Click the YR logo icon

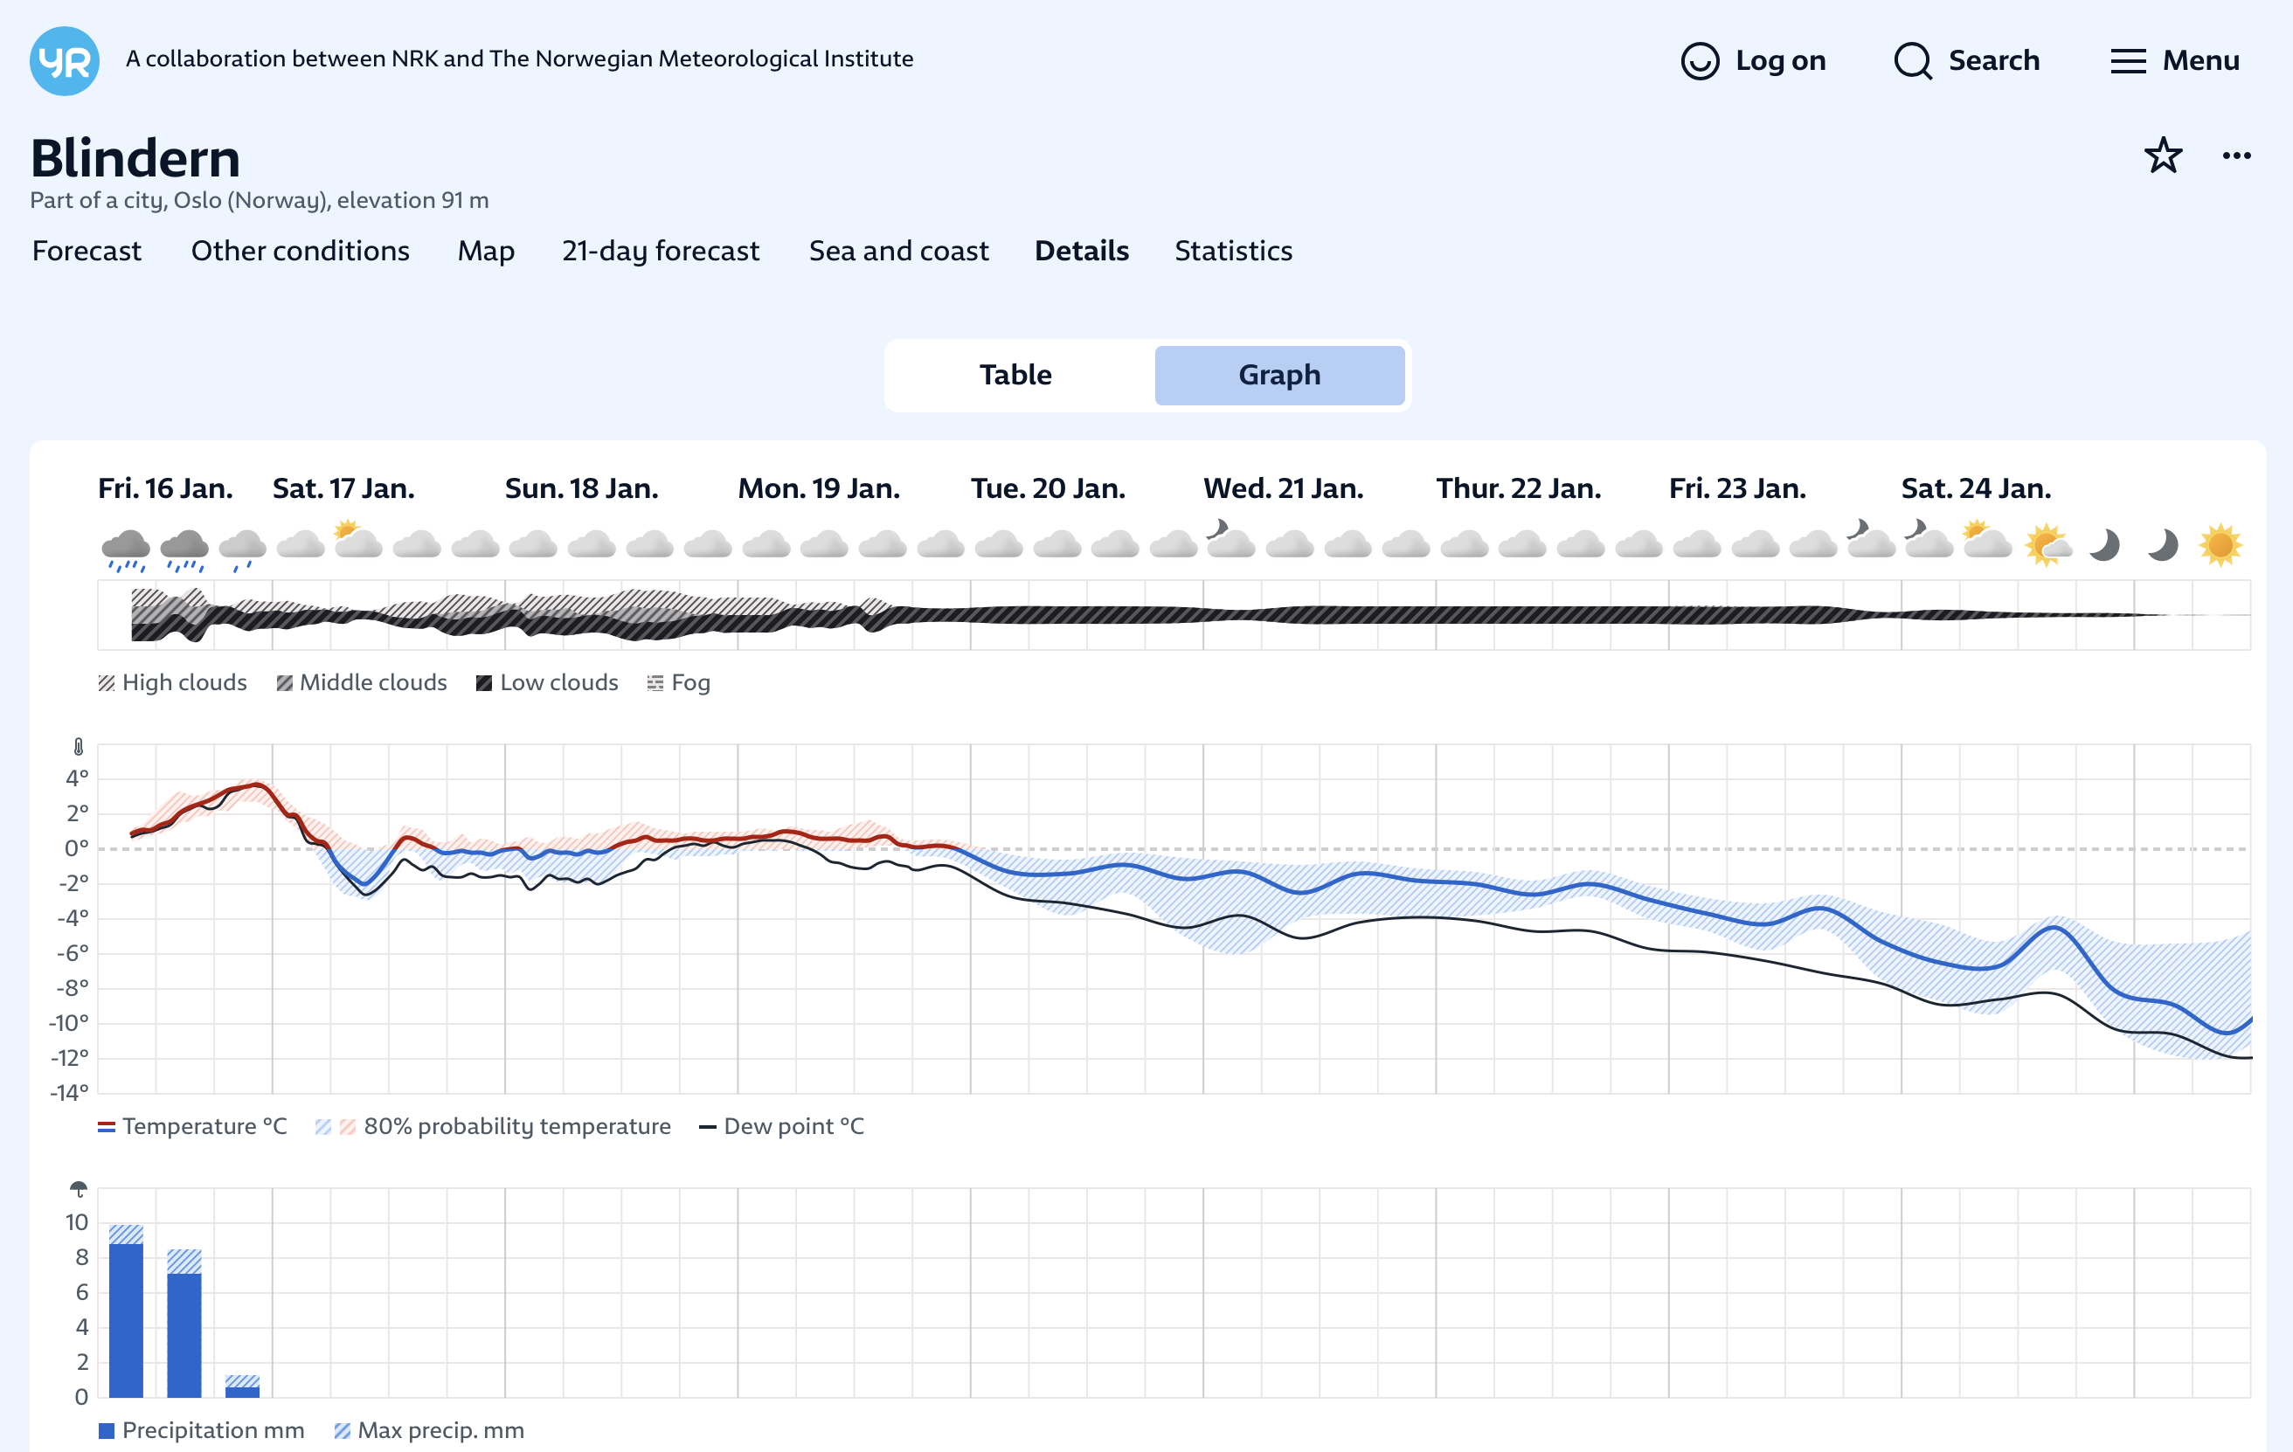pos(65,61)
